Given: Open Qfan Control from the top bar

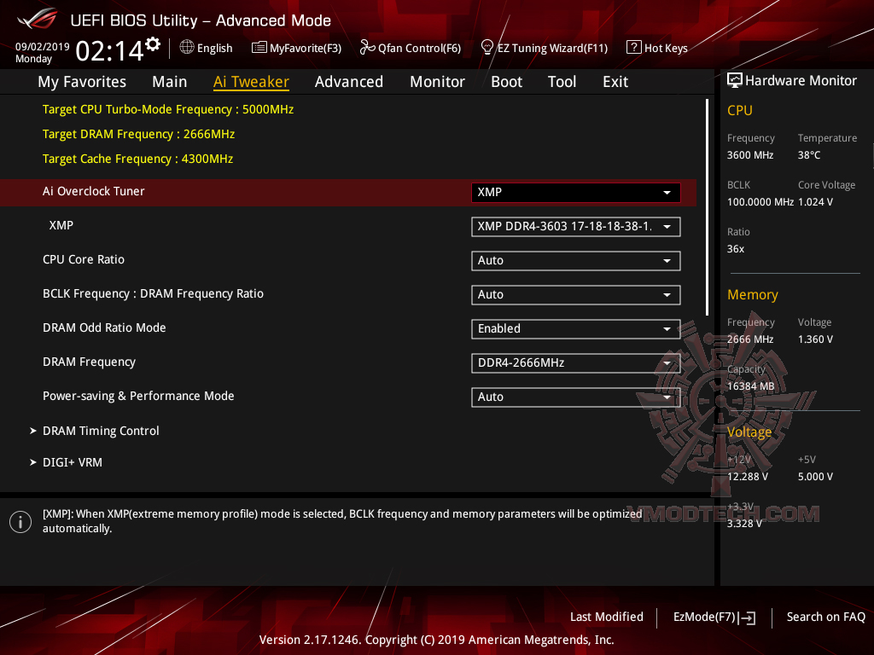Looking at the screenshot, I should pyautogui.click(x=410, y=48).
